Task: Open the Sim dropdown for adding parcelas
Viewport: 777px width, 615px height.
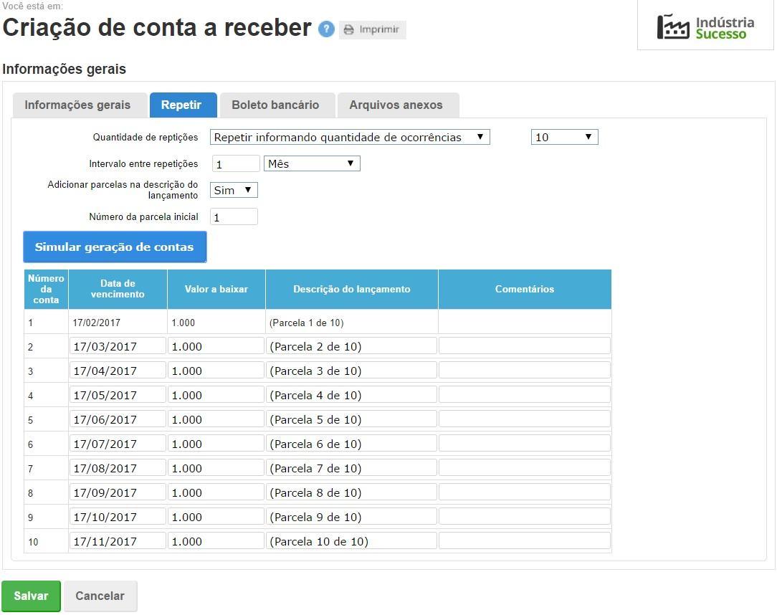Action: (x=234, y=190)
